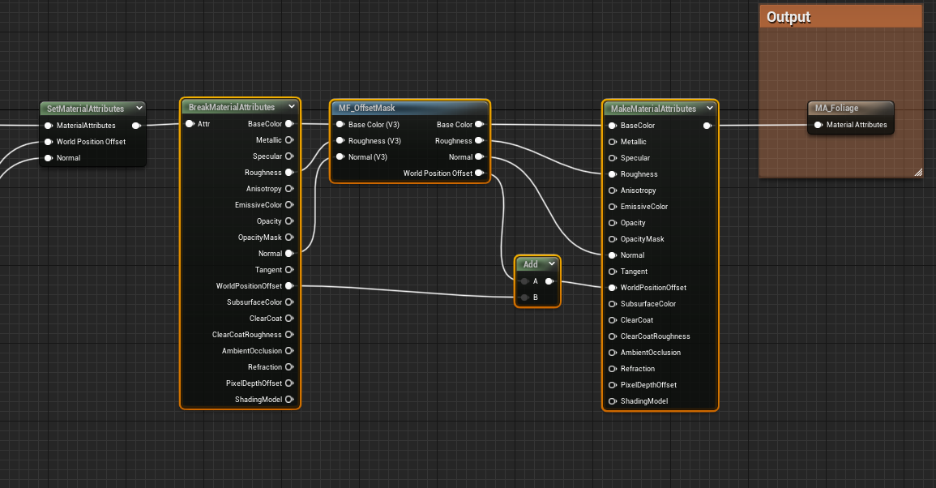Click MakeMaterialAttributes Roughness input pin
Viewport: 936px width, 488px height.
[613, 173]
